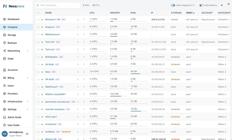Image resolution: width=232 pixels, height=140 pixels.
Task: Open console for NuajLens
Action: click(x=78, y=27)
